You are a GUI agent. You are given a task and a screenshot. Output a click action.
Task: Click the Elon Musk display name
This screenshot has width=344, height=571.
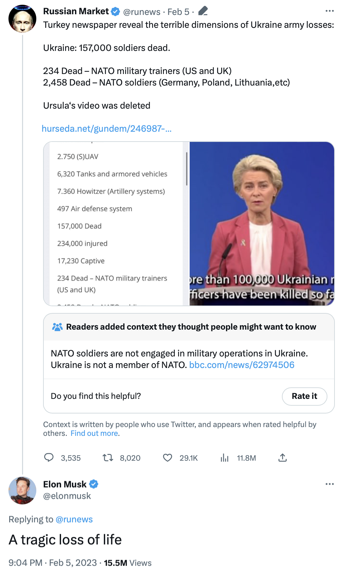point(65,484)
